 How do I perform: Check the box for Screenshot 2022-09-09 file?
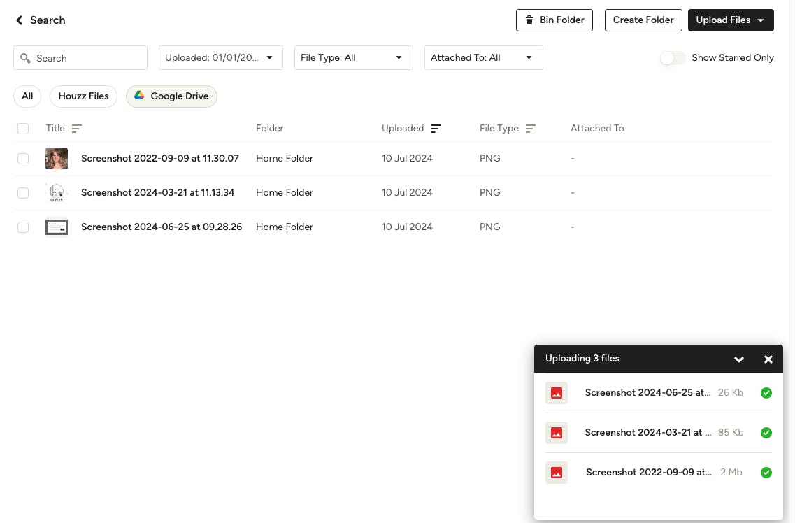click(x=23, y=159)
